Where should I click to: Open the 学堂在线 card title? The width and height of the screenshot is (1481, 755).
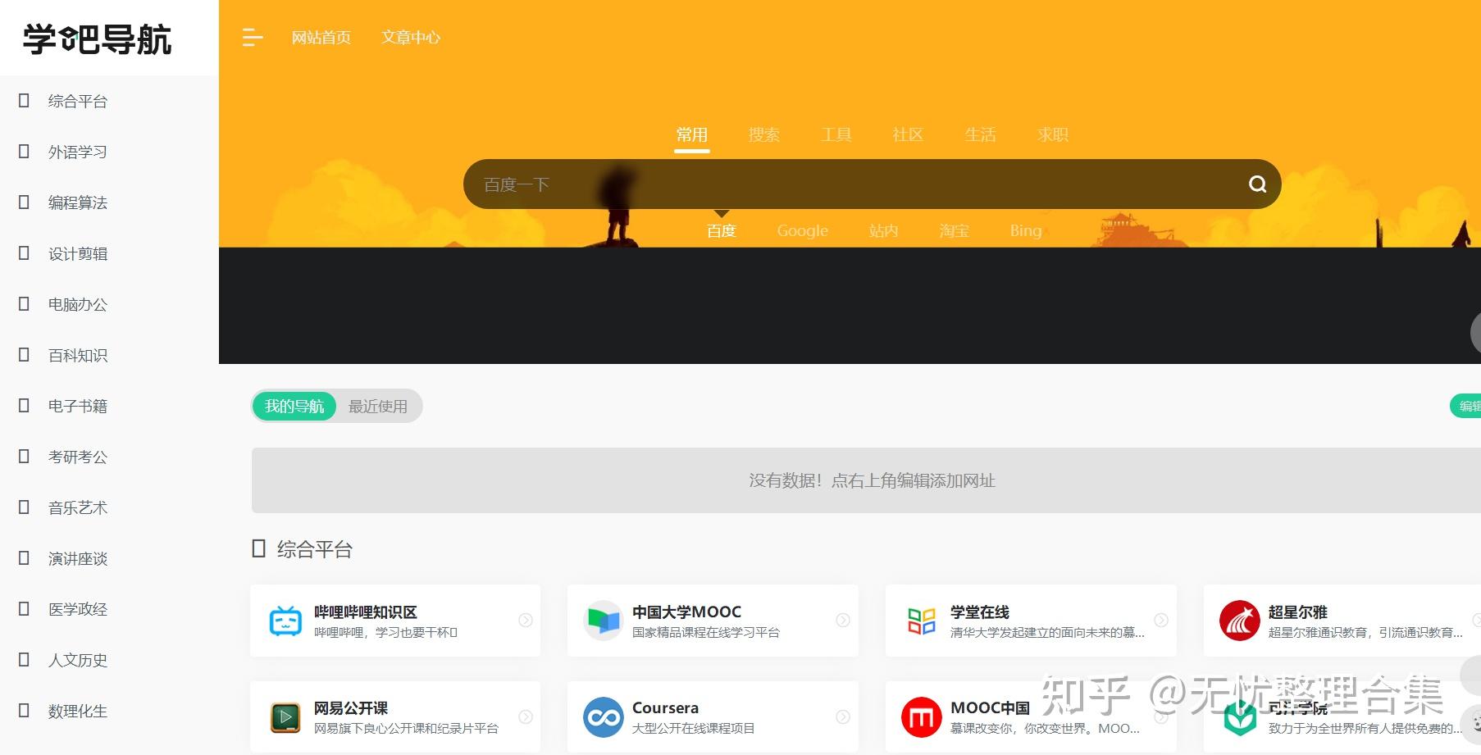click(x=980, y=612)
